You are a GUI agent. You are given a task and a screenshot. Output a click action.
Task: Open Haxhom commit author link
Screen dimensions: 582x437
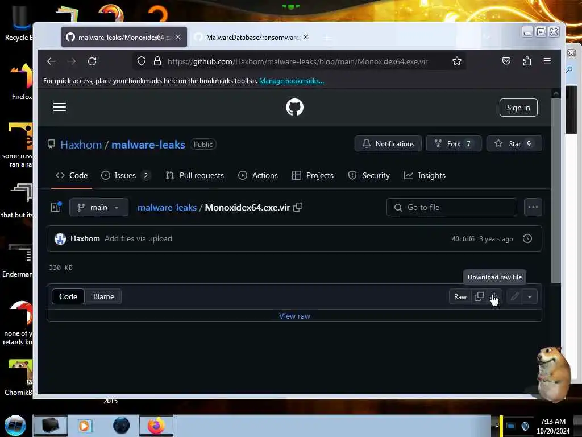[85, 238]
